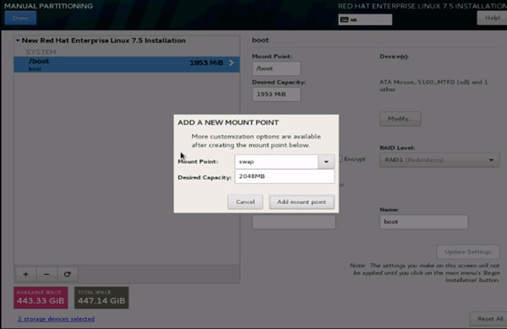Click the 'ATA Micron_5100_MTFD' device text
The height and width of the screenshot is (329, 507).
433,85
